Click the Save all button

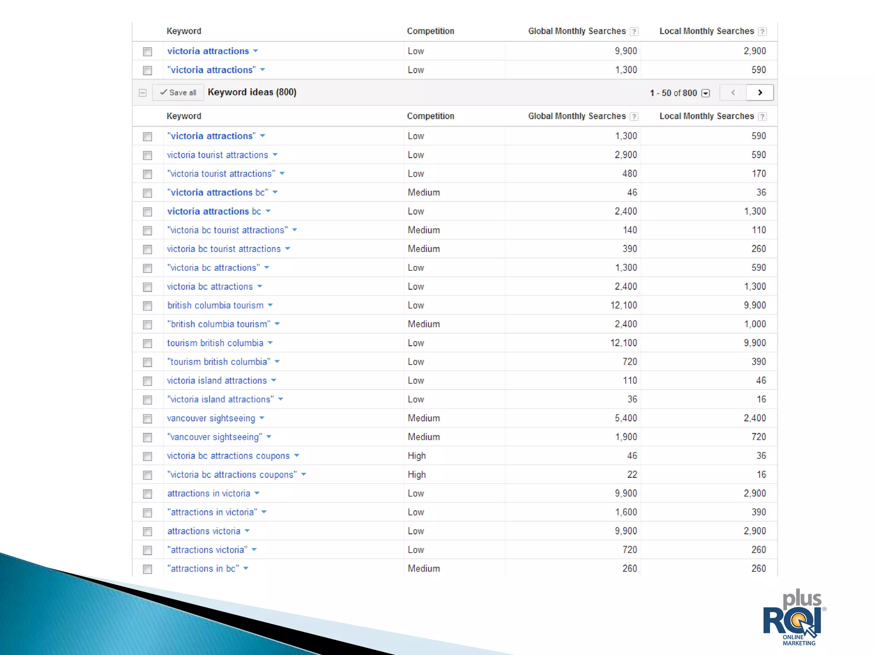pos(178,93)
